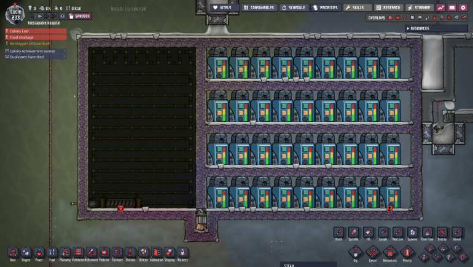Viewport: 473px width, 267px height.
Task: Select the Deconstruct tool
Action: point(389,252)
